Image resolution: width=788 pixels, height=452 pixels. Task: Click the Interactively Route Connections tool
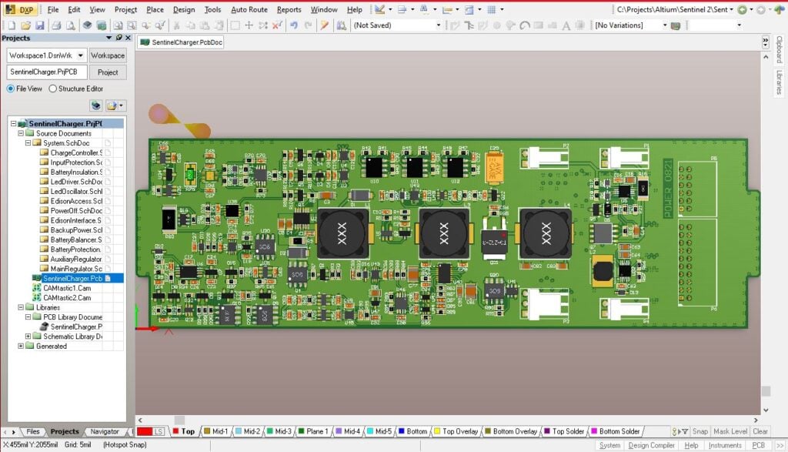456,25
